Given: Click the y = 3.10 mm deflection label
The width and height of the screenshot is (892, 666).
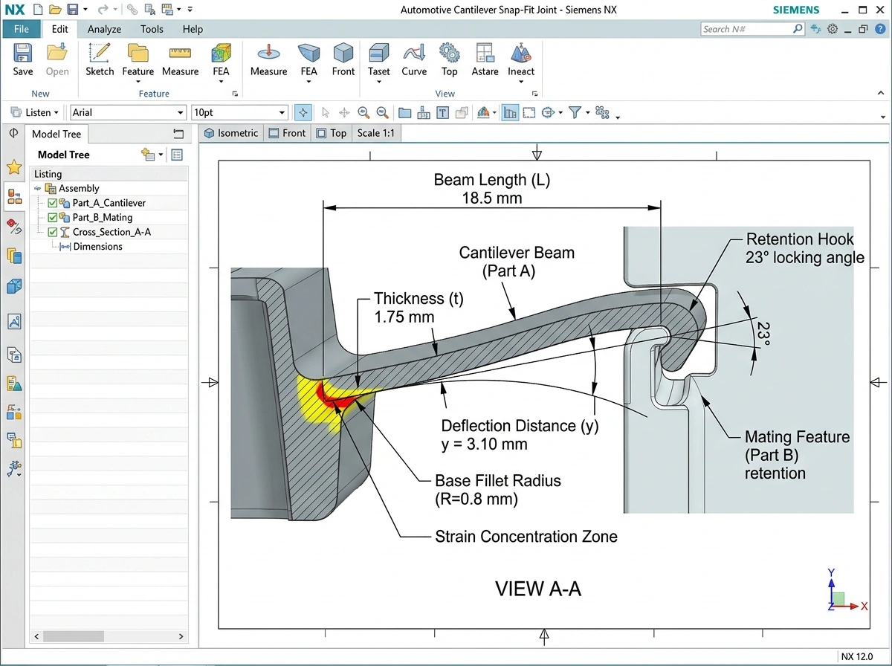Looking at the screenshot, I should (x=484, y=444).
